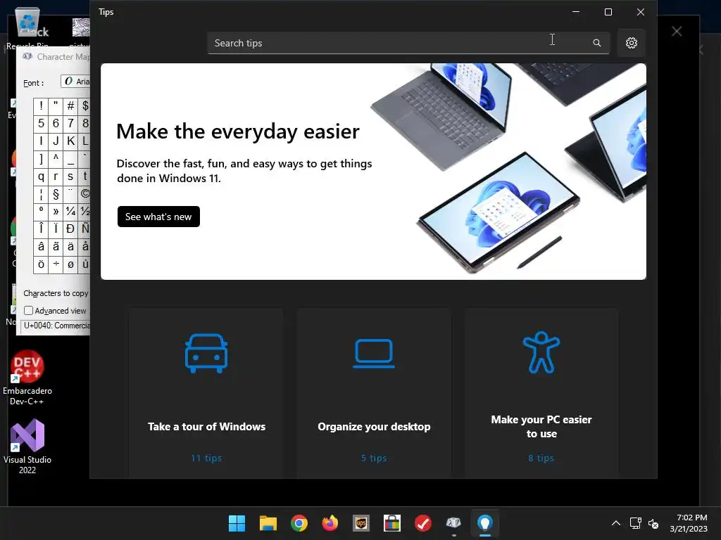Viewport: 721px width, 540px height.
Task: Click the See what's new button
Action: 158,217
